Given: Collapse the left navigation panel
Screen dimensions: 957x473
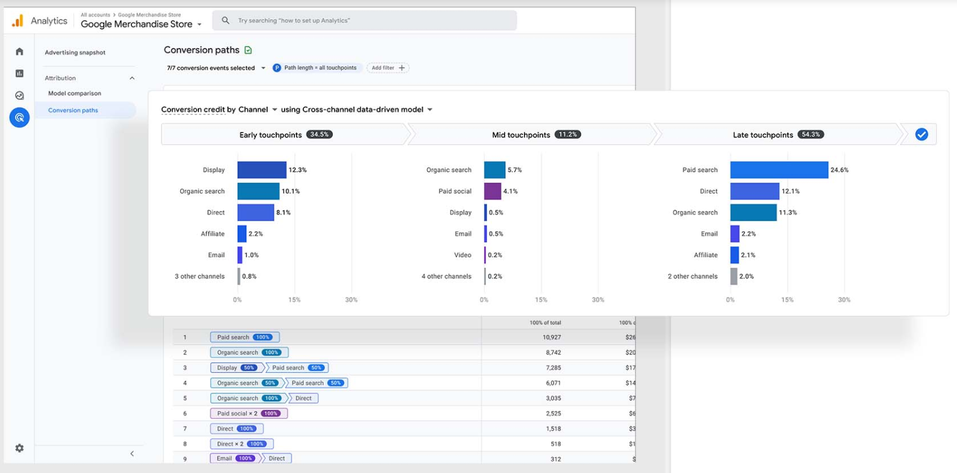Looking at the screenshot, I should (x=132, y=454).
